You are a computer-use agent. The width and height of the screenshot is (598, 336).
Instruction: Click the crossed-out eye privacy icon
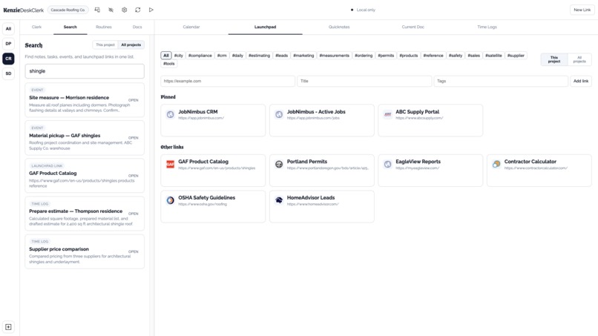click(x=111, y=10)
